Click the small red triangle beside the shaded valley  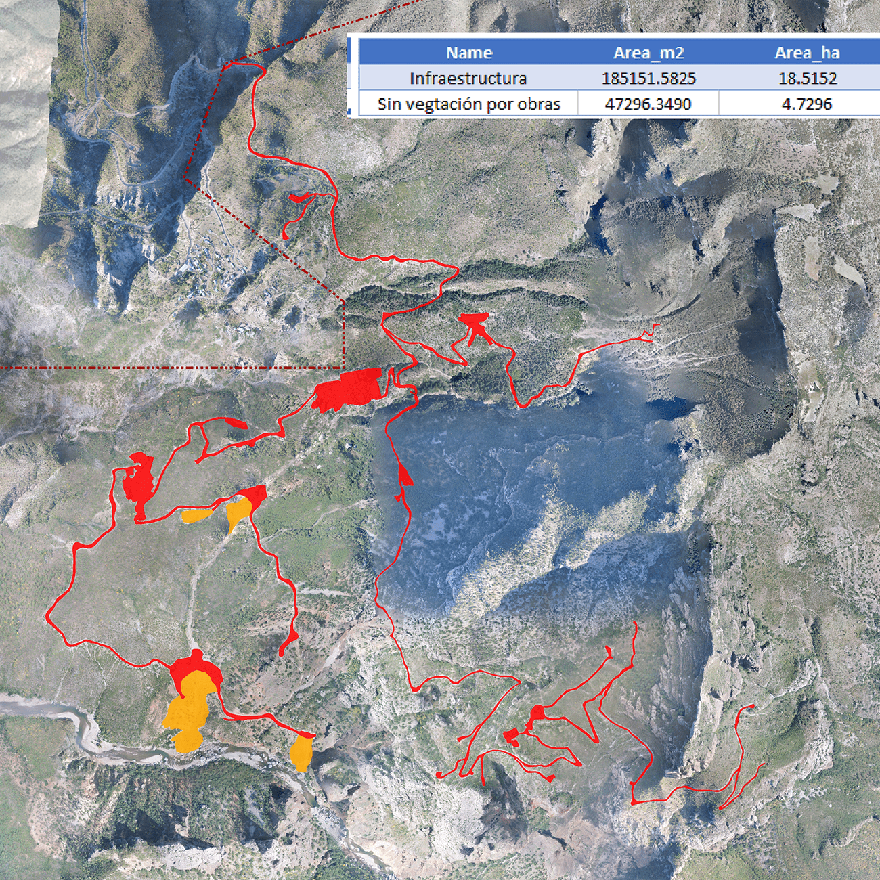[x=405, y=476]
